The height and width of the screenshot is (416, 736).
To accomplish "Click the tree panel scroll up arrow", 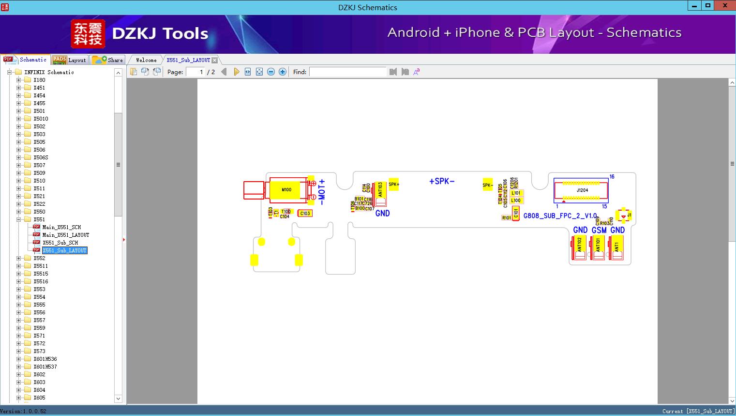I will point(118,73).
